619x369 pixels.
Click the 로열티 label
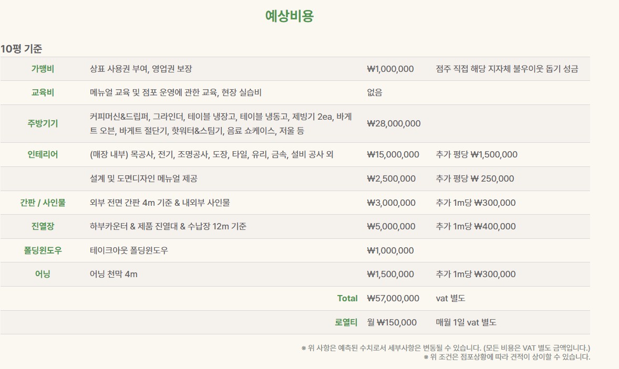(346, 322)
